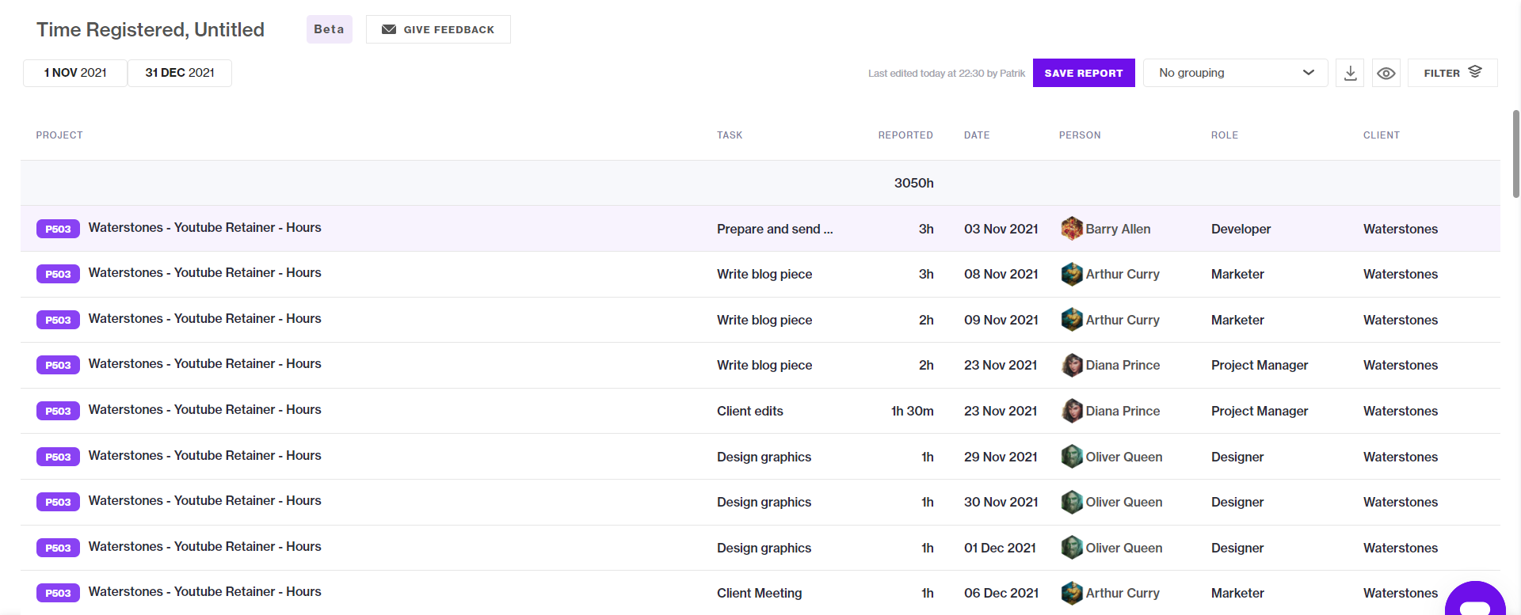1521x615 pixels.
Task: Click 'Write blog piece' task on 08 Nov row
Action: pyautogui.click(x=764, y=274)
